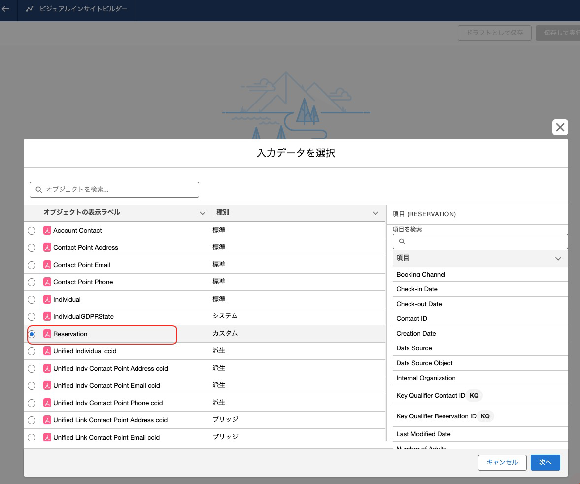Open the 項目 column dropdown chevron
Viewport: 580px width, 484px height.
tap(558, 259)
